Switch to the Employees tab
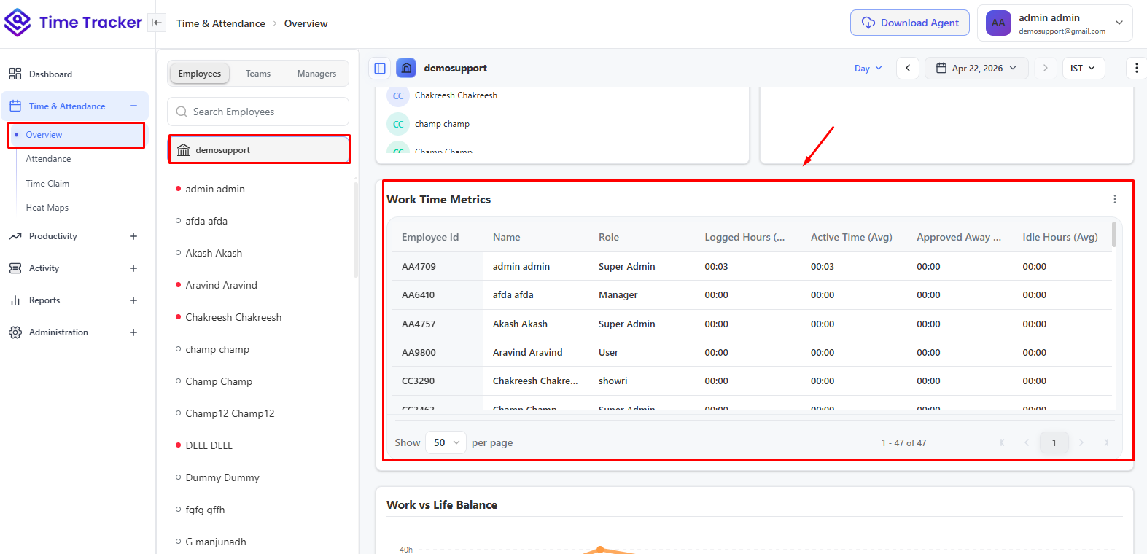 click(200, 74)
